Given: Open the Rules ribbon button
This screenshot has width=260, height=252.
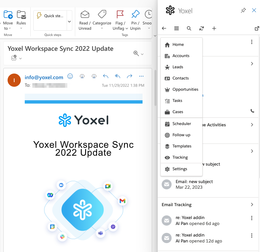Looking at the screenshot, I should pos(21,19).
